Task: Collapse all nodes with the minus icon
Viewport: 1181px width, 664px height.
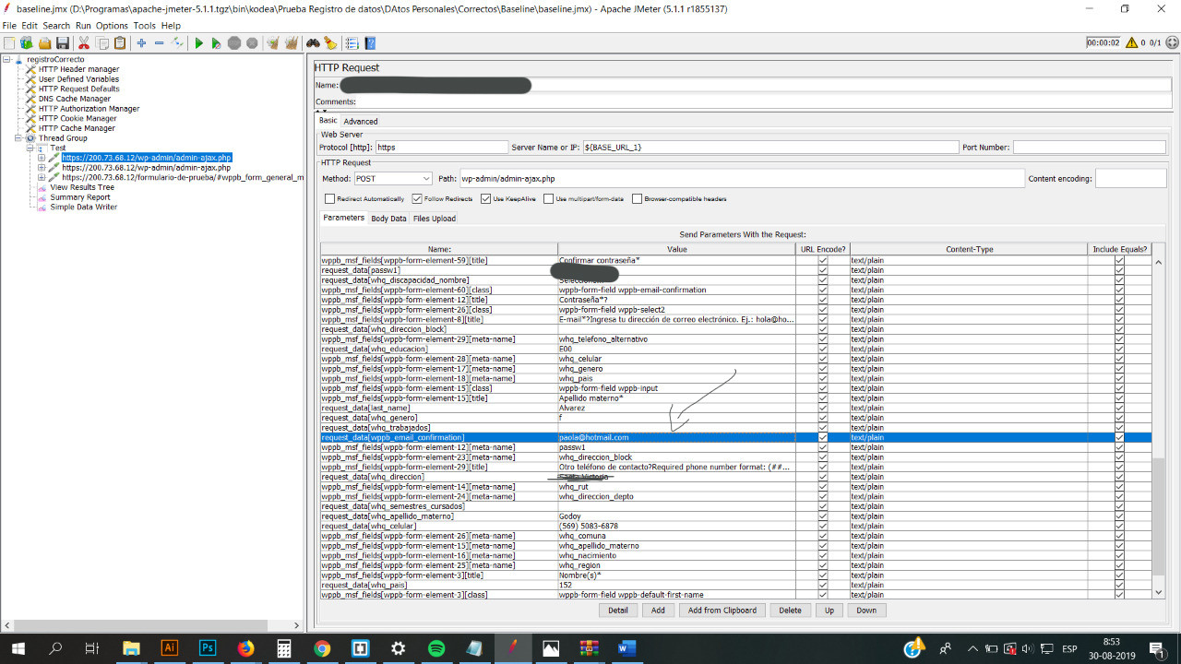Action: click(159, 43)
